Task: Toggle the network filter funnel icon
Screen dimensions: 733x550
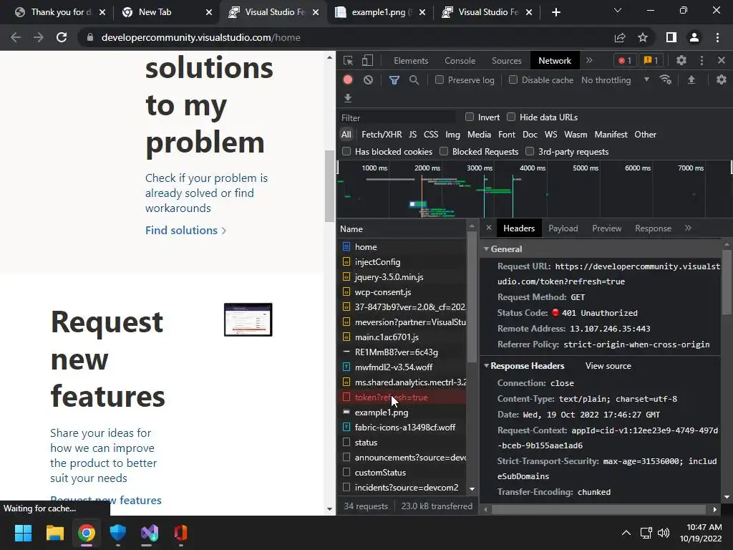Action: [x=394, y=80]
